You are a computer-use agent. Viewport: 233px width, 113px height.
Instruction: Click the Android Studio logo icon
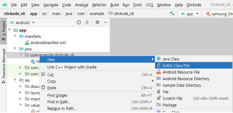tap(5, 5)
